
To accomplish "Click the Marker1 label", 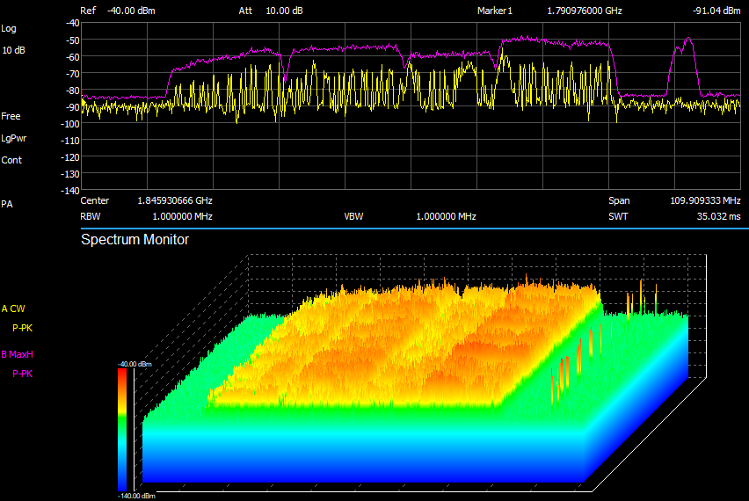I will tap(495, 11).
